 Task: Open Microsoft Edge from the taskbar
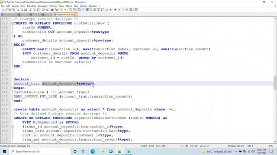pyautogui.click(x=93, y=151)
